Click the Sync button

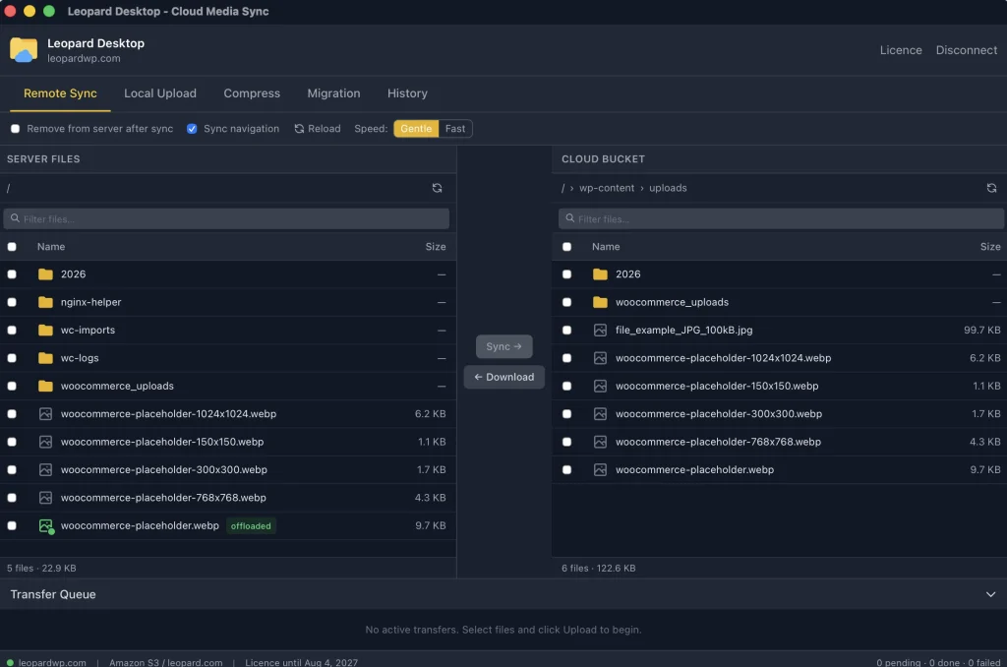[503, 346]
